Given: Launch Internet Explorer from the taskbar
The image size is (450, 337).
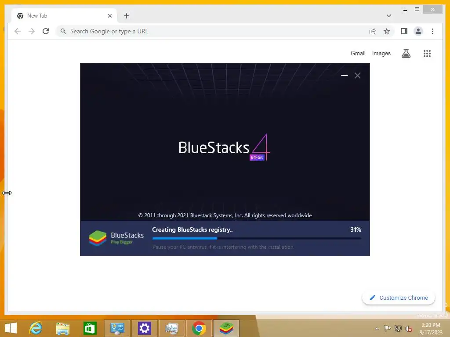Looking at the screenshot, I should click(36, 328).
